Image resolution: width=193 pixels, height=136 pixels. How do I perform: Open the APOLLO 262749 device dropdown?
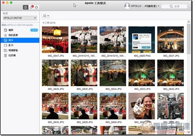click(x=20, y=18)
